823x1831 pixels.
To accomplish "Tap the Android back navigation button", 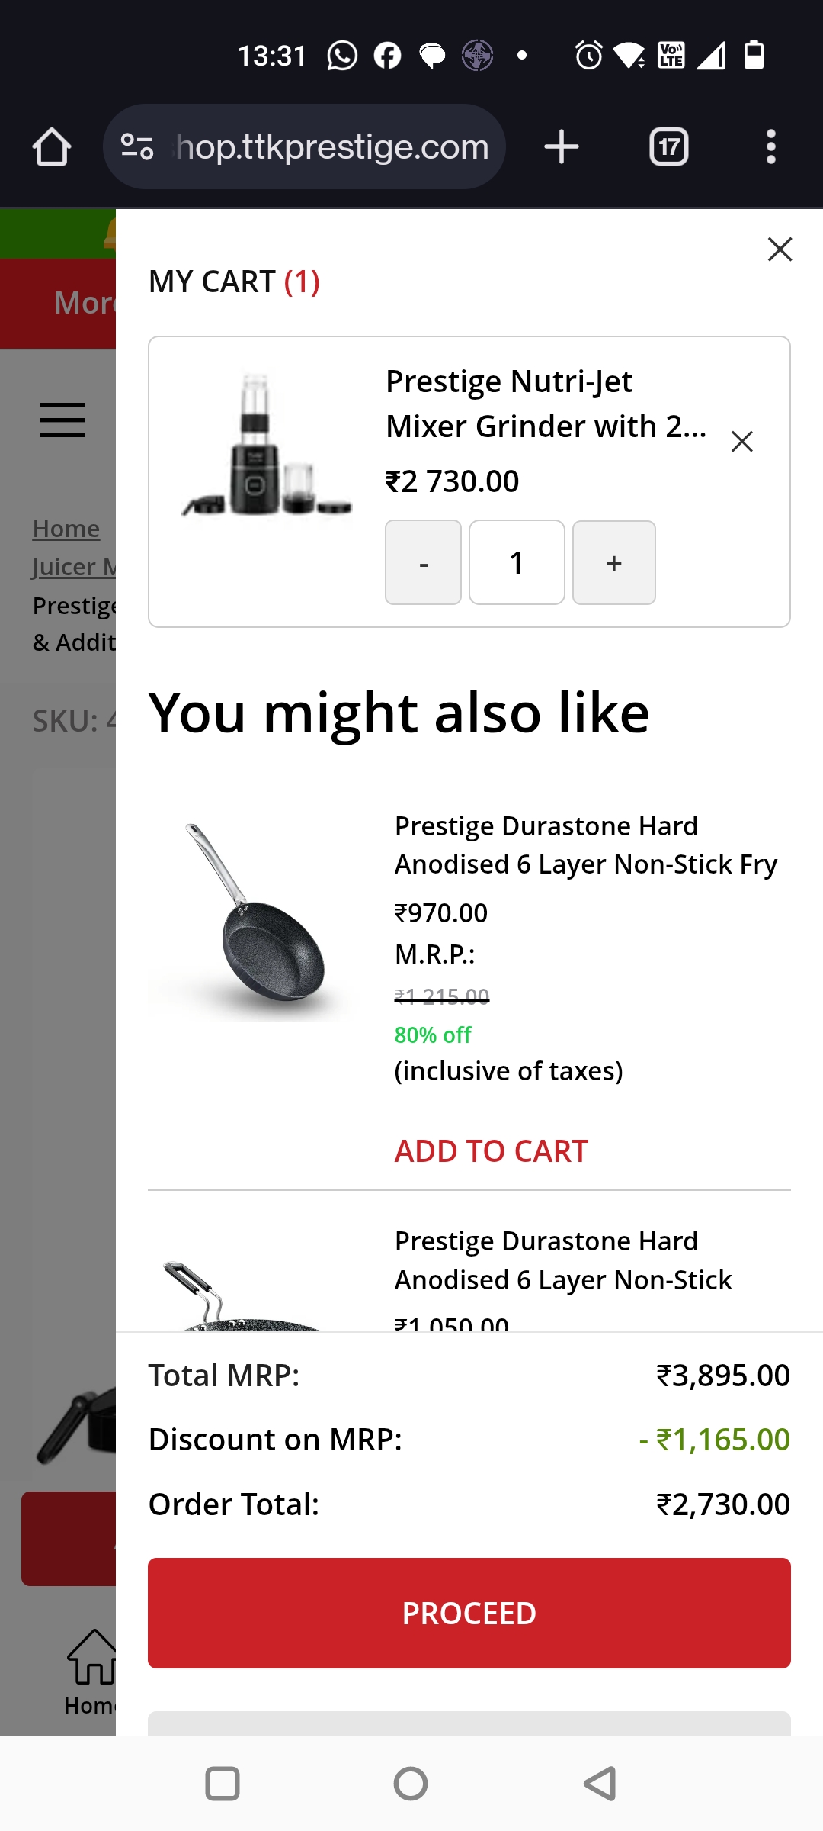I will (600, 1784).
